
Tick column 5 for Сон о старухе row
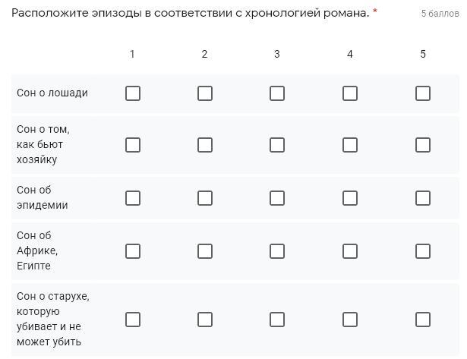click(x=423, y=320)
